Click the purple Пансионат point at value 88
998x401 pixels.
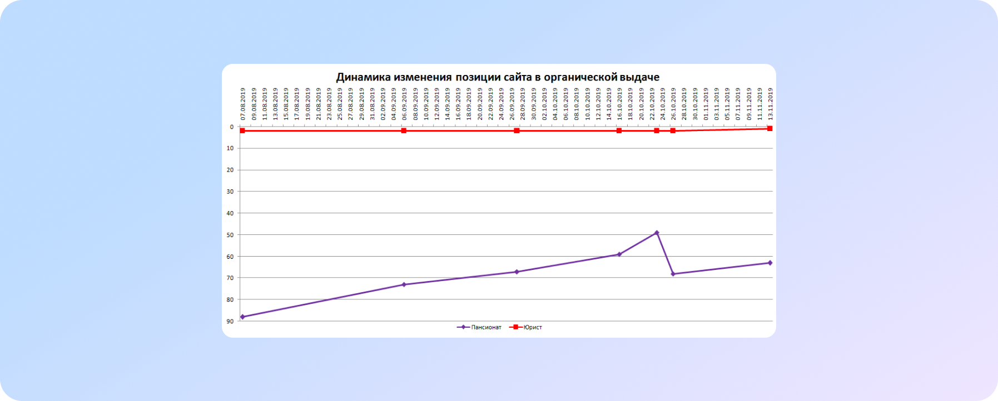click(x=242, y=317)
